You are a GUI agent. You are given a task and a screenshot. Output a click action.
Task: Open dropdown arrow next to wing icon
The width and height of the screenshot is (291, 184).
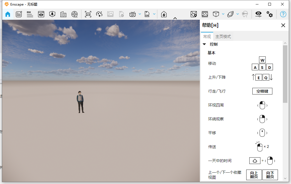(238, 14)
